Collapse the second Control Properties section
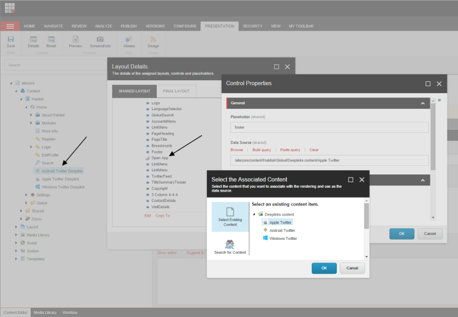This screenshot has width=458, height=317. [422, 181]
